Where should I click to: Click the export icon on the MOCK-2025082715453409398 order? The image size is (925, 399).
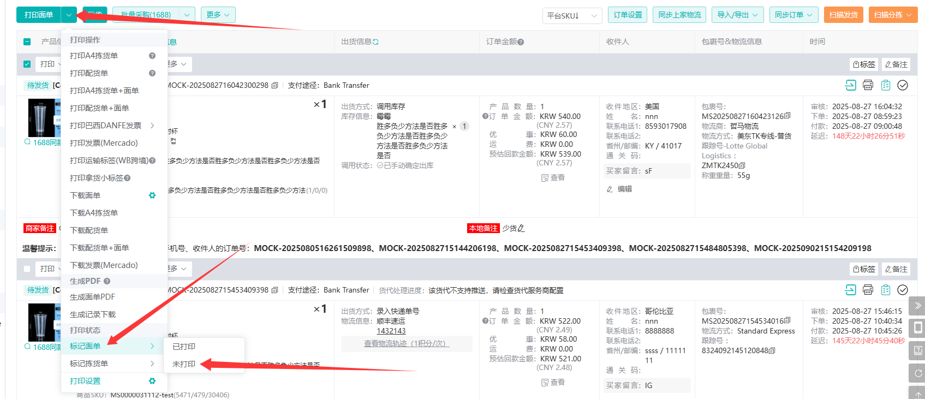(850, 289)
